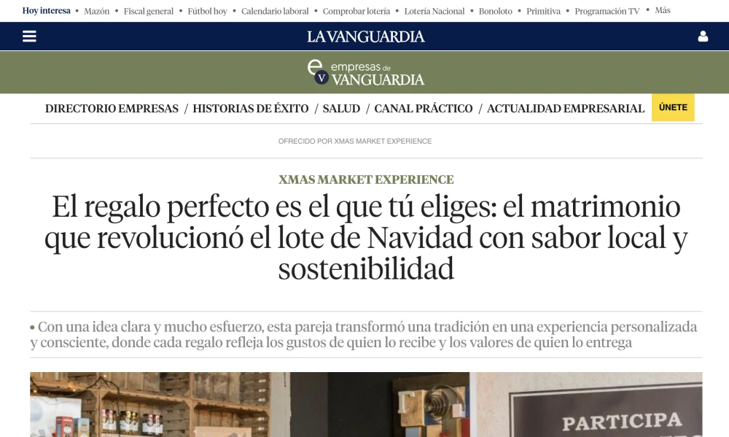The height and width of the screenshot is (437, 729).
Task: Go to Actualidad Empresarial
Action: tap(566, 109)
